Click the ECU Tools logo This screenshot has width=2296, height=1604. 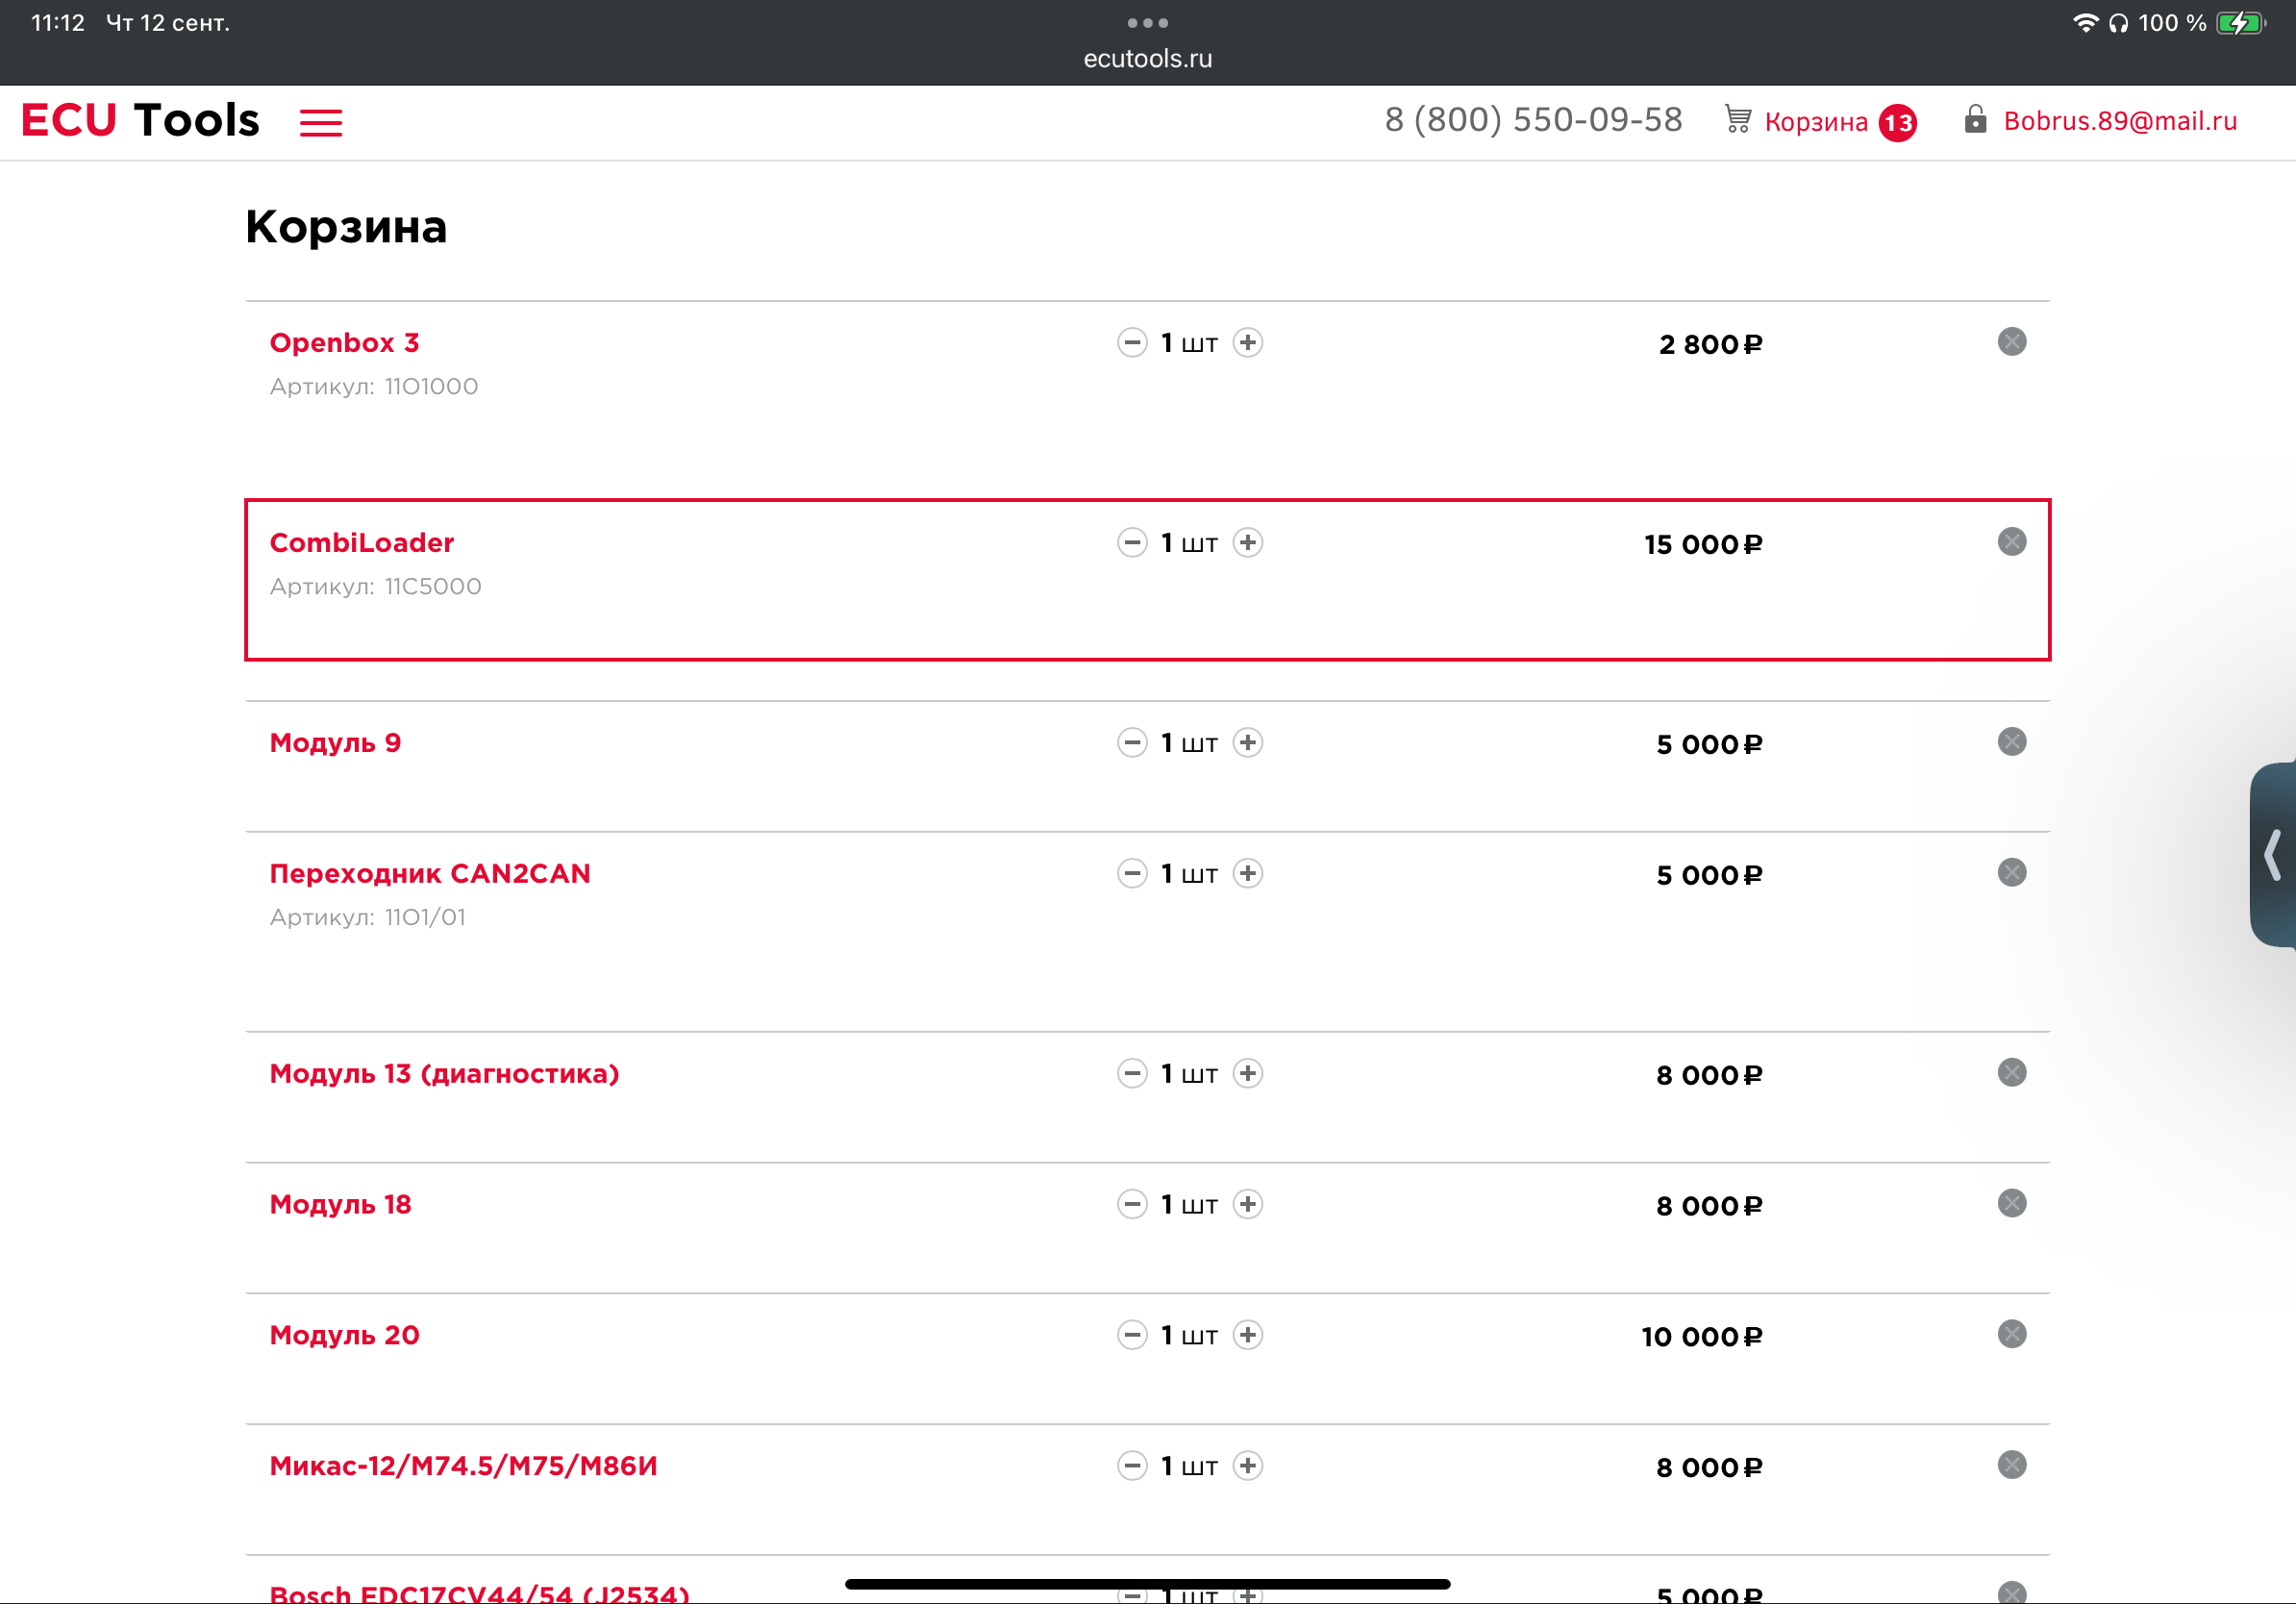140,120
